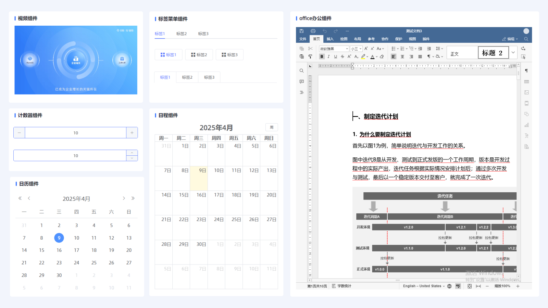This screenshot has width=548, height=308.
Task: Select the underlined 标签2 tab
Action: click(181, 34)
